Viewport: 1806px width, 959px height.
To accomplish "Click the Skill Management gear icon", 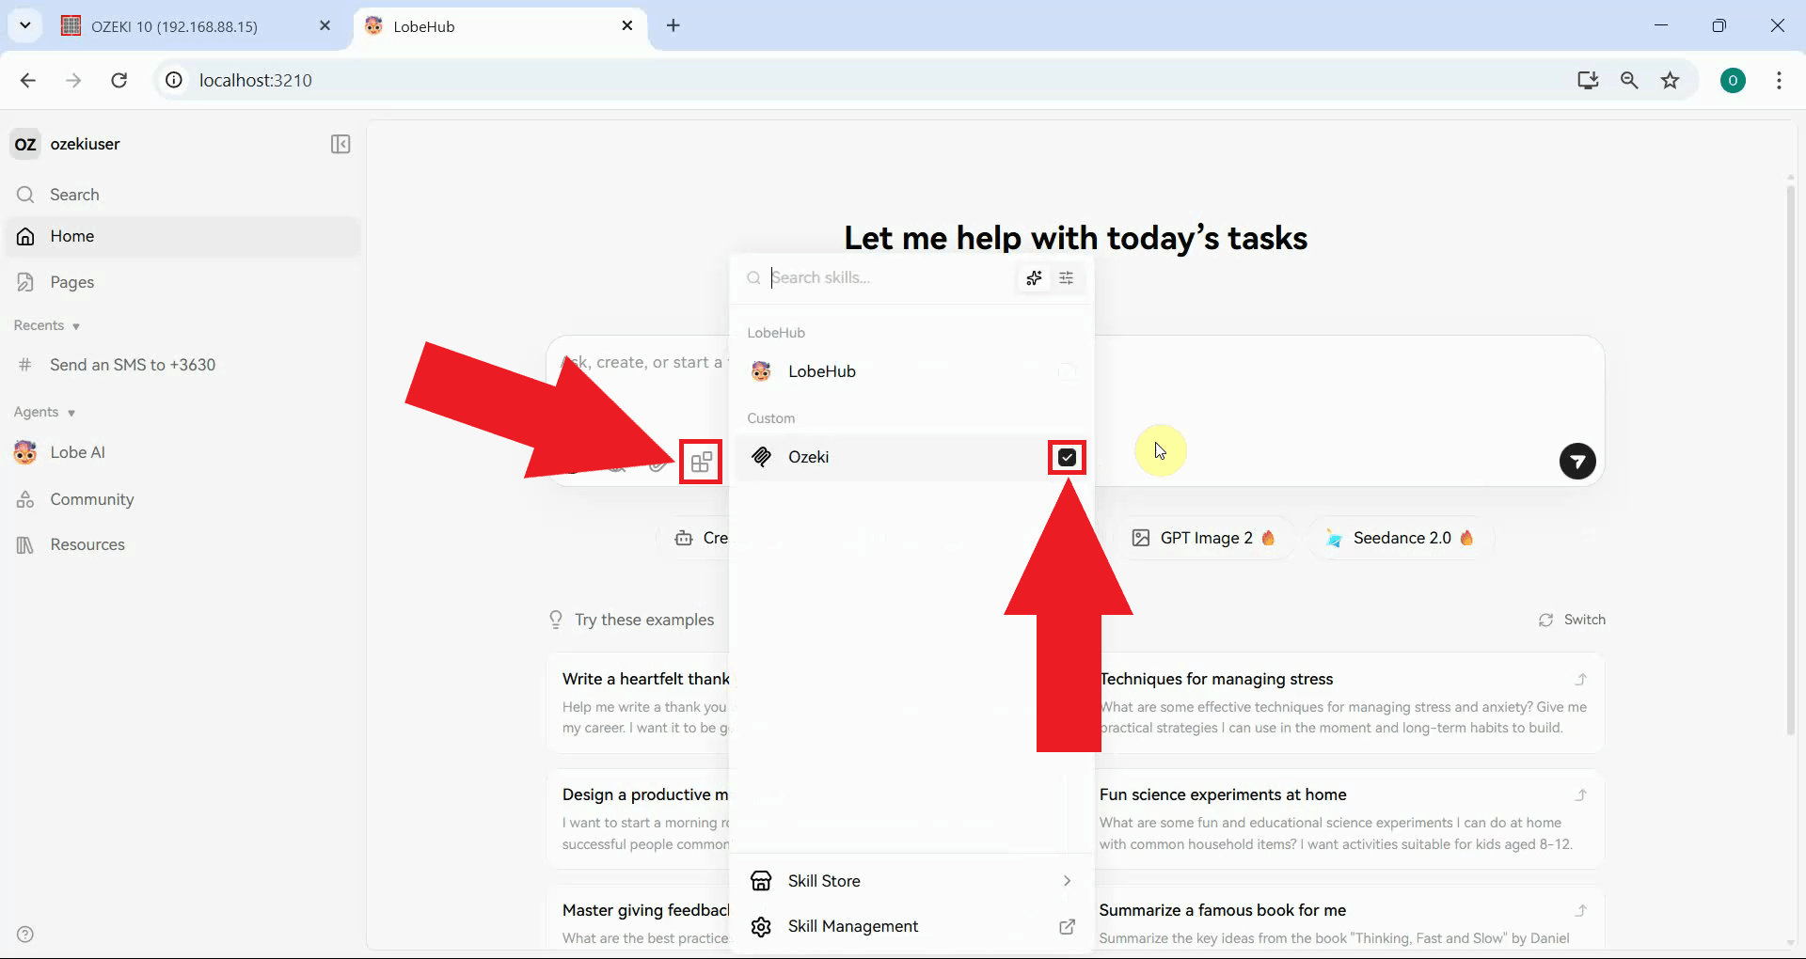I will (761, 926).
